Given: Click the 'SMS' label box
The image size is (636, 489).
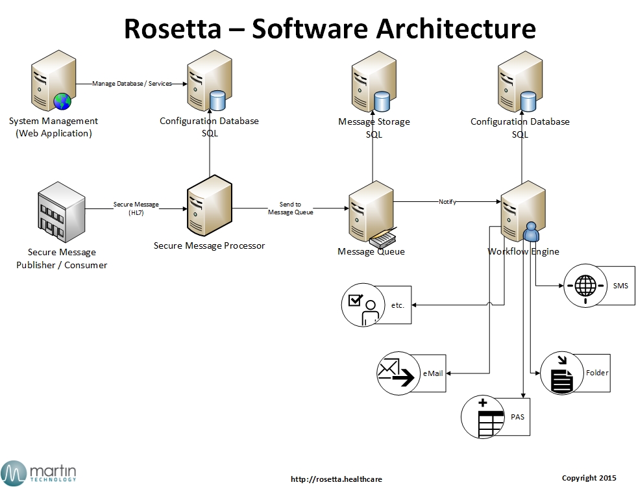Looking at the screenshot, I should coord(620,286).
